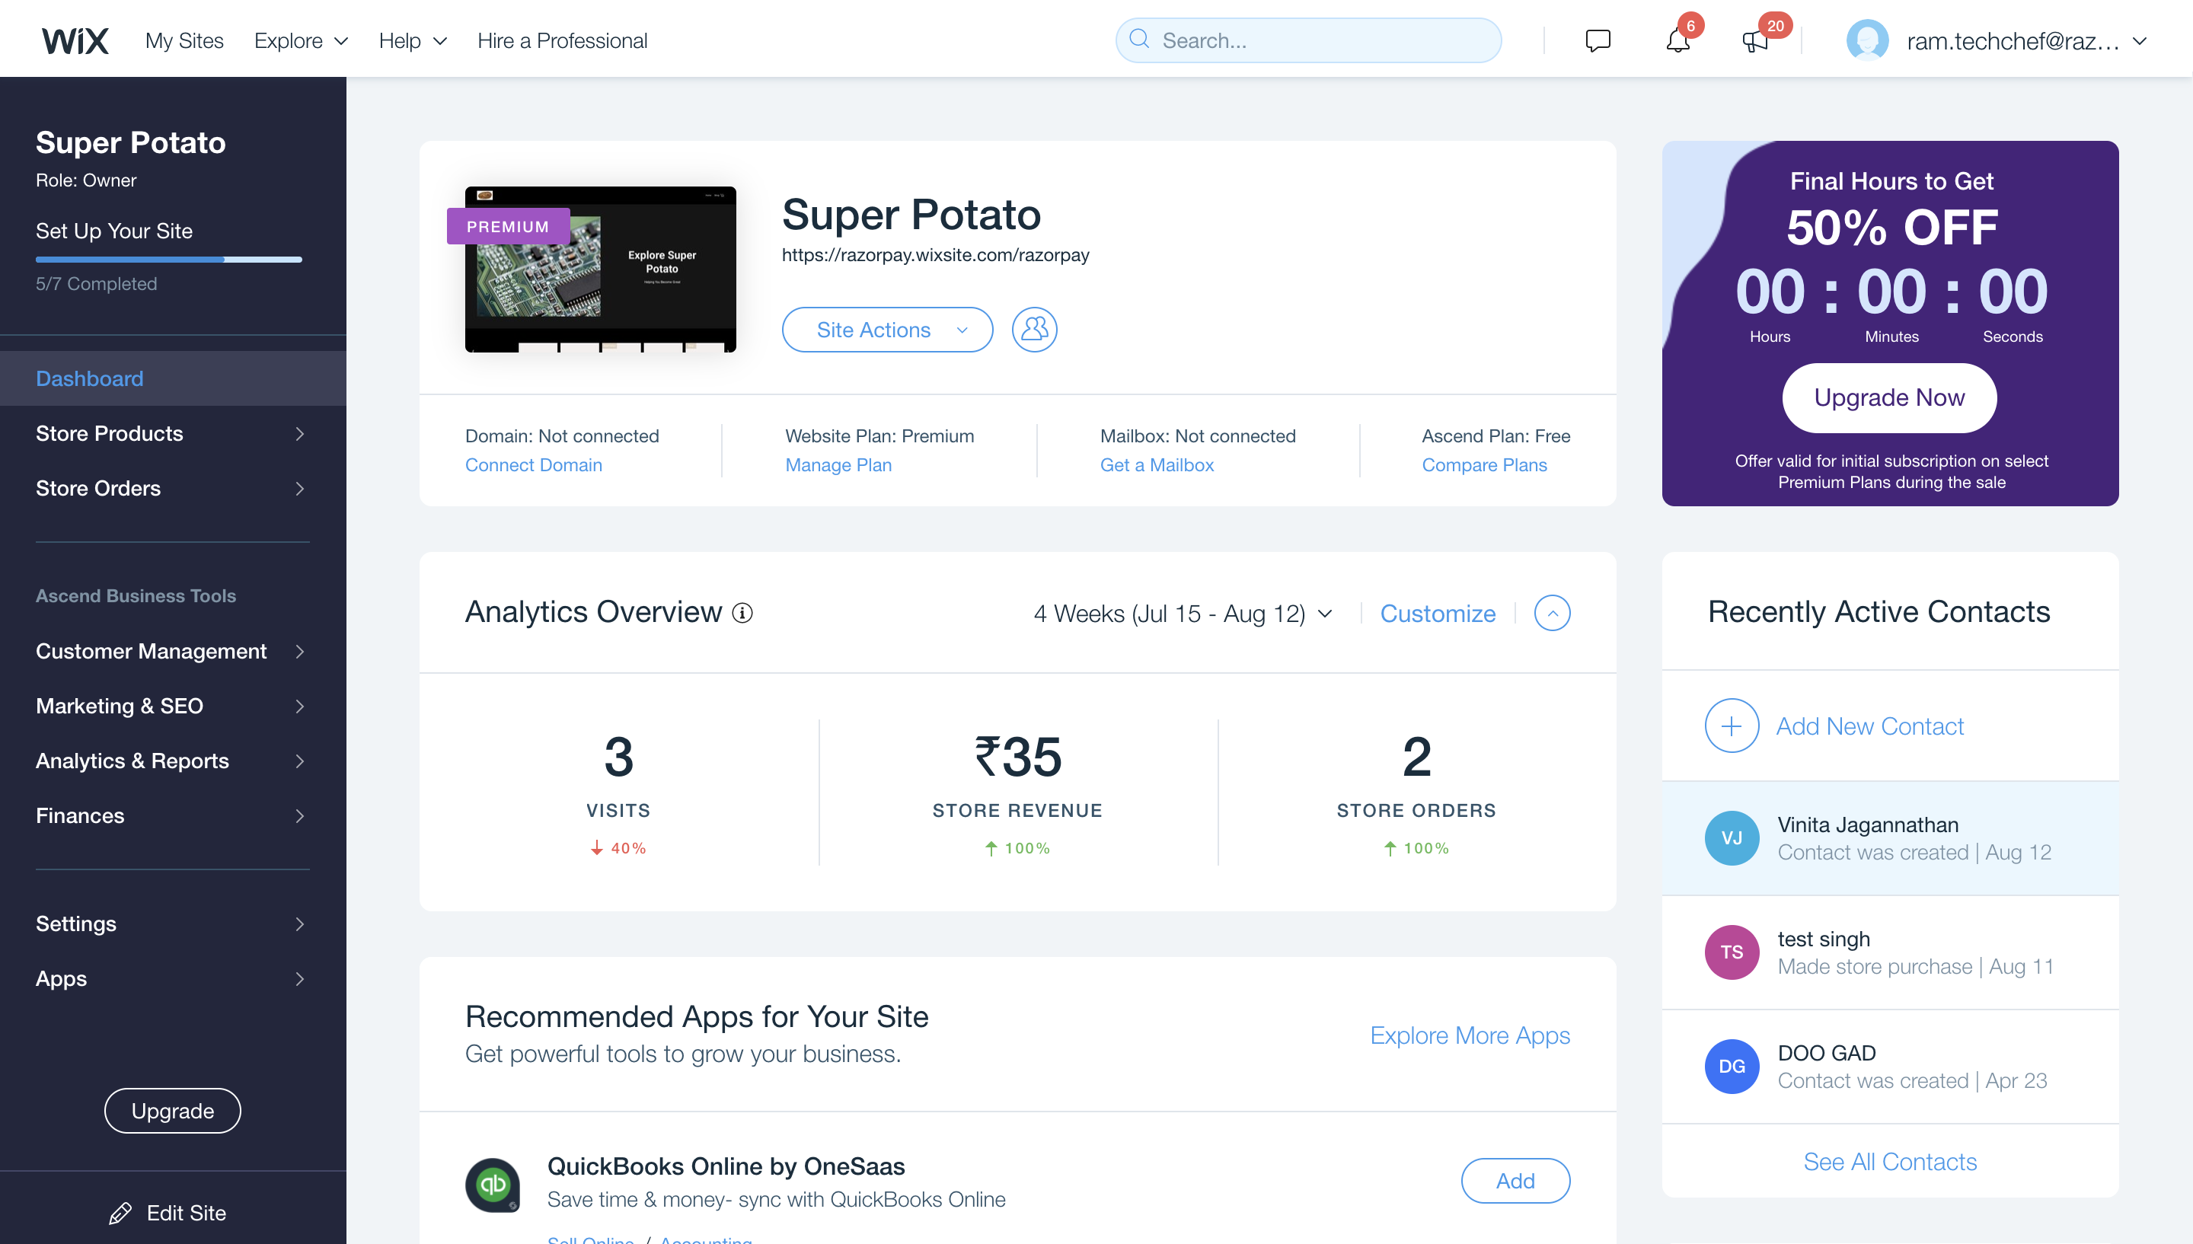Click the Edit Site pencil icon

tap(120, 1212)
